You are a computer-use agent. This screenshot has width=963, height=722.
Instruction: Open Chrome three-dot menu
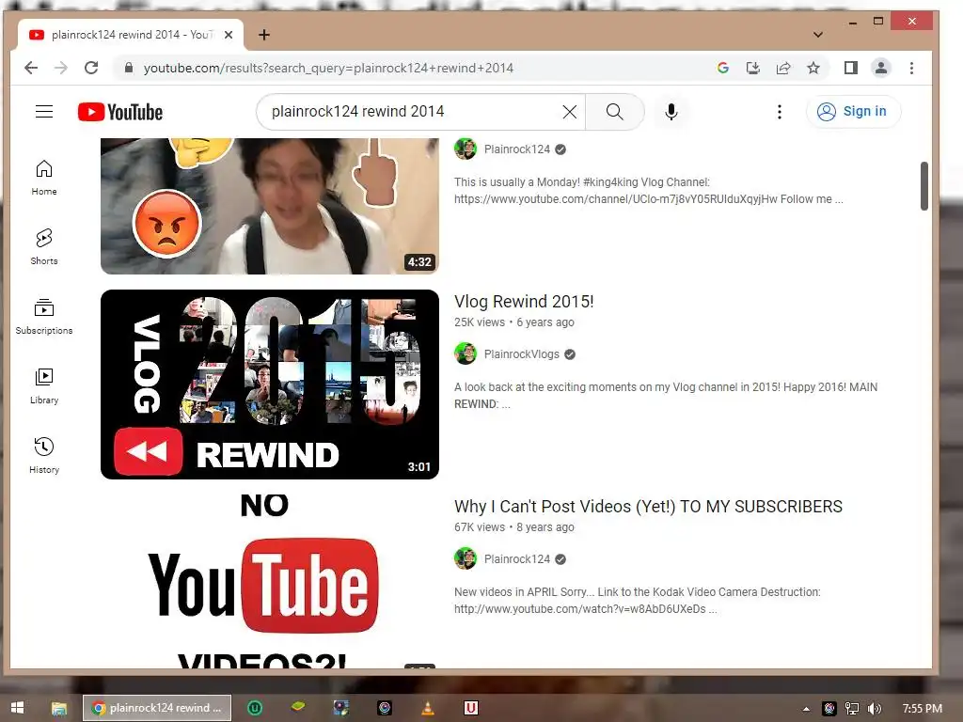pos(911,68)
